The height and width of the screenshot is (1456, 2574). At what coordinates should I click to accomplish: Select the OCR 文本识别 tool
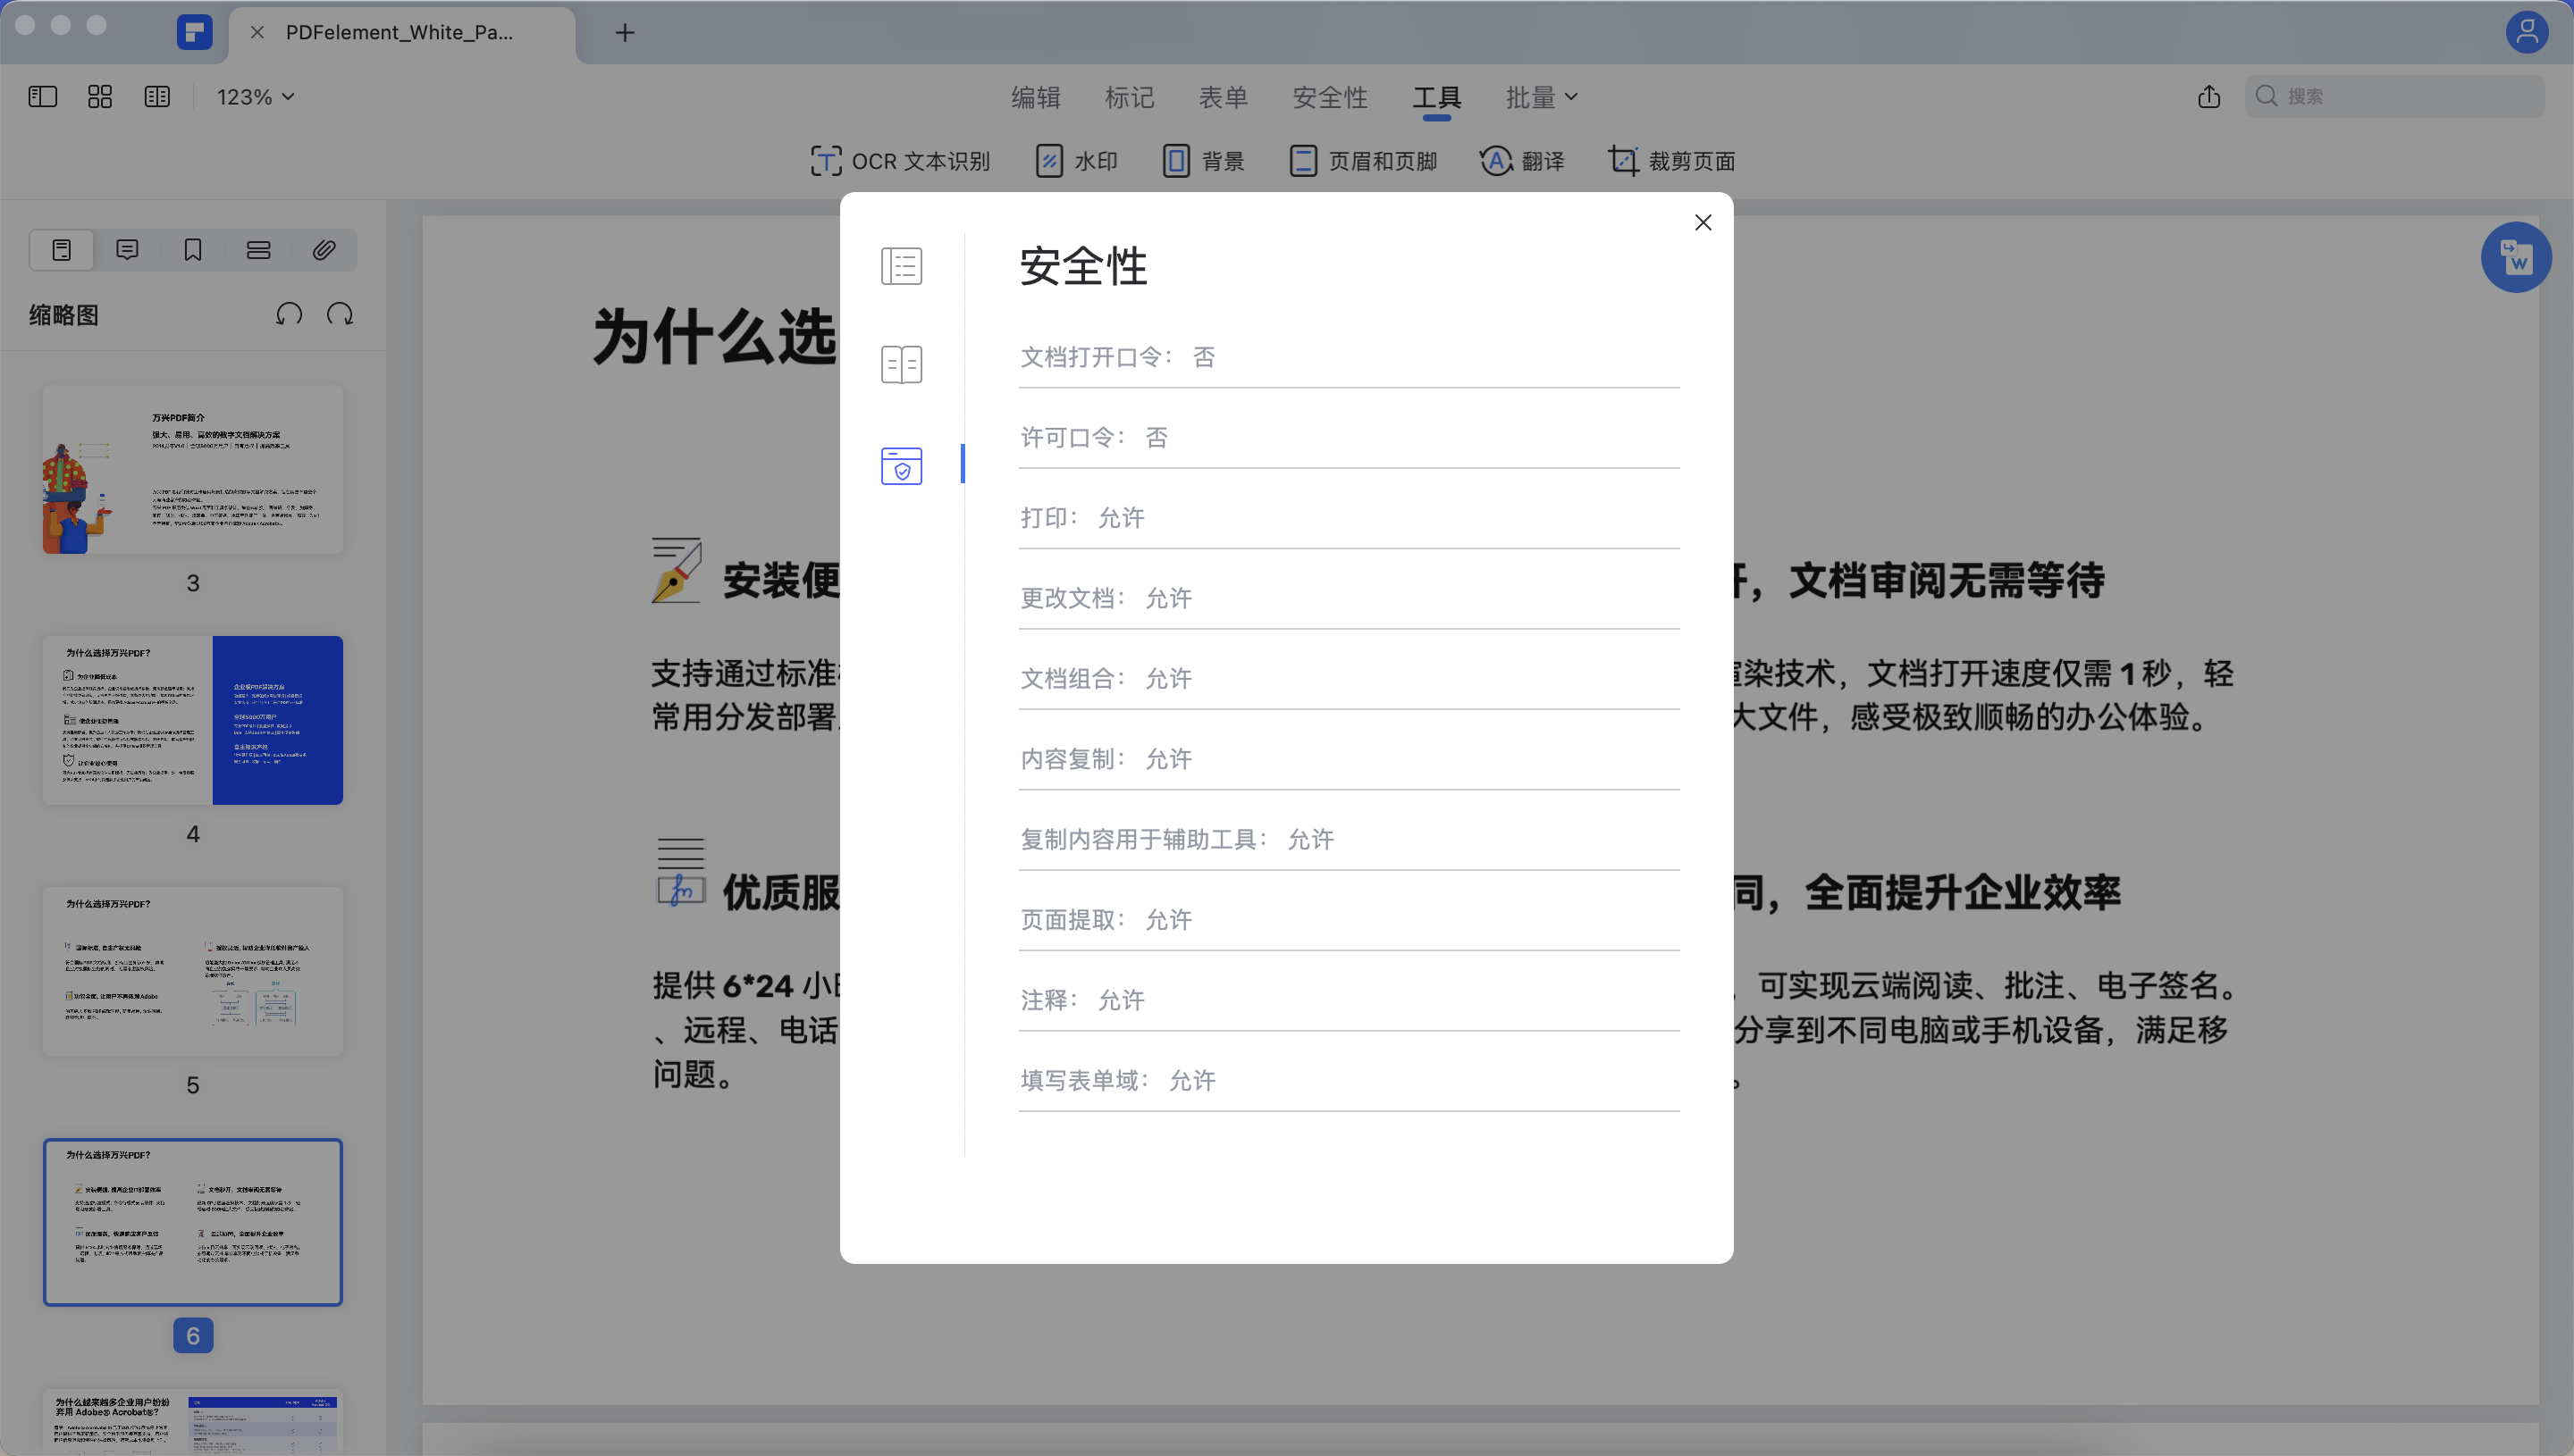899,161
